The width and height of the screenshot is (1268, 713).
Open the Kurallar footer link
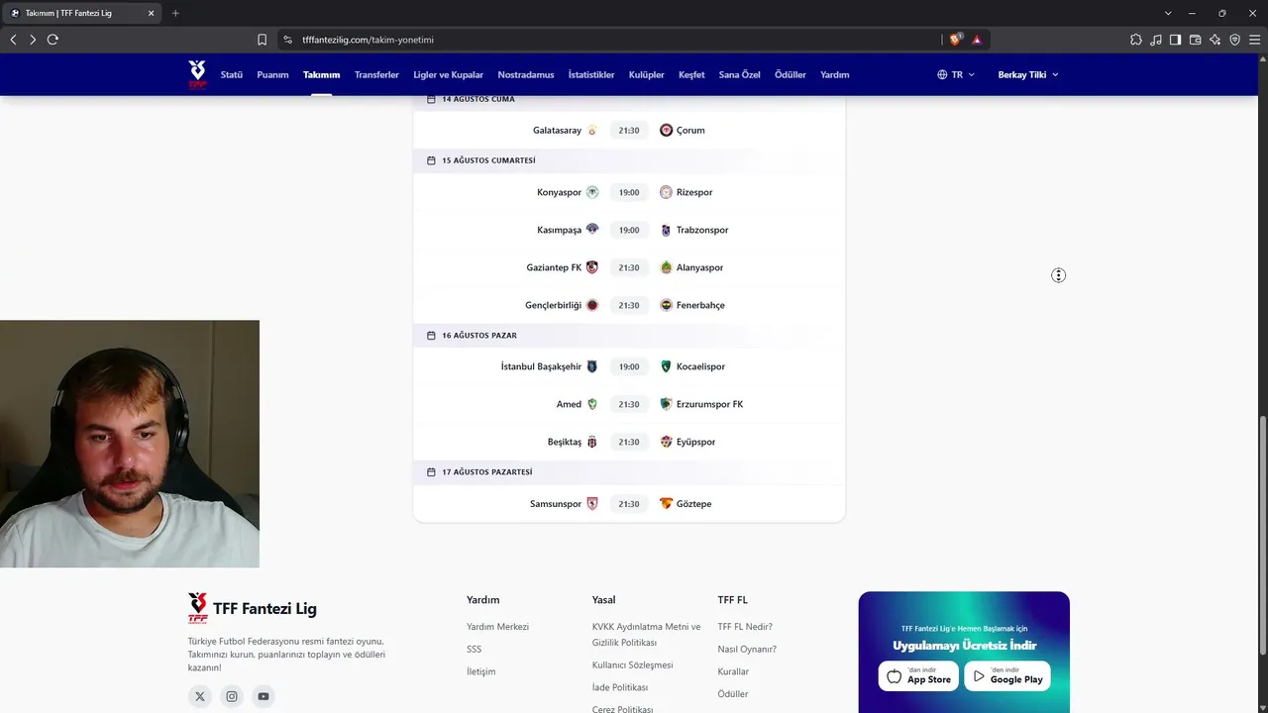tap(733, 671)
